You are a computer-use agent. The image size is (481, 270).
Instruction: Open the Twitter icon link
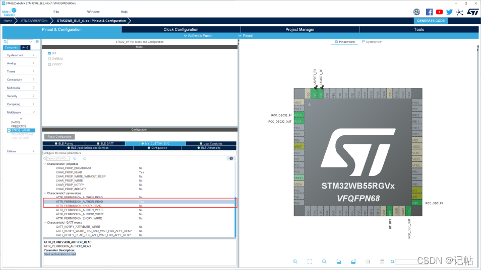coord(449,12)
